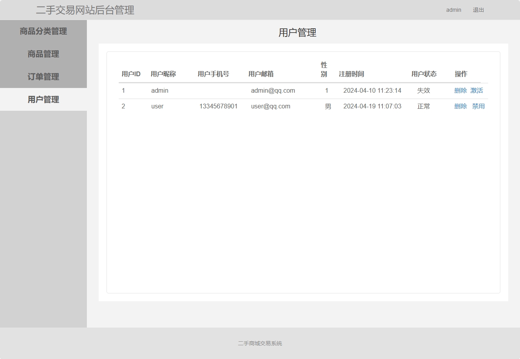Delete user admin via the 删除 link
The image size is (520, 359).
coord(460,90)
